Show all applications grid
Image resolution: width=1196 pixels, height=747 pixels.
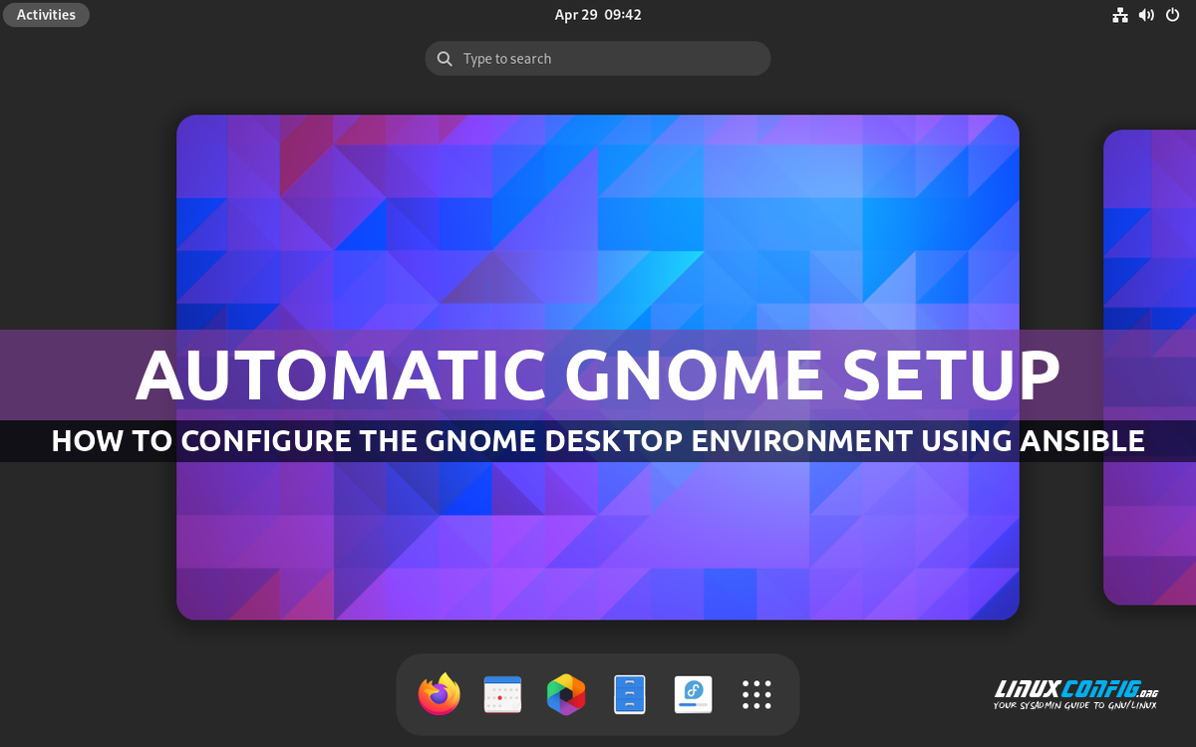[756, 694]
